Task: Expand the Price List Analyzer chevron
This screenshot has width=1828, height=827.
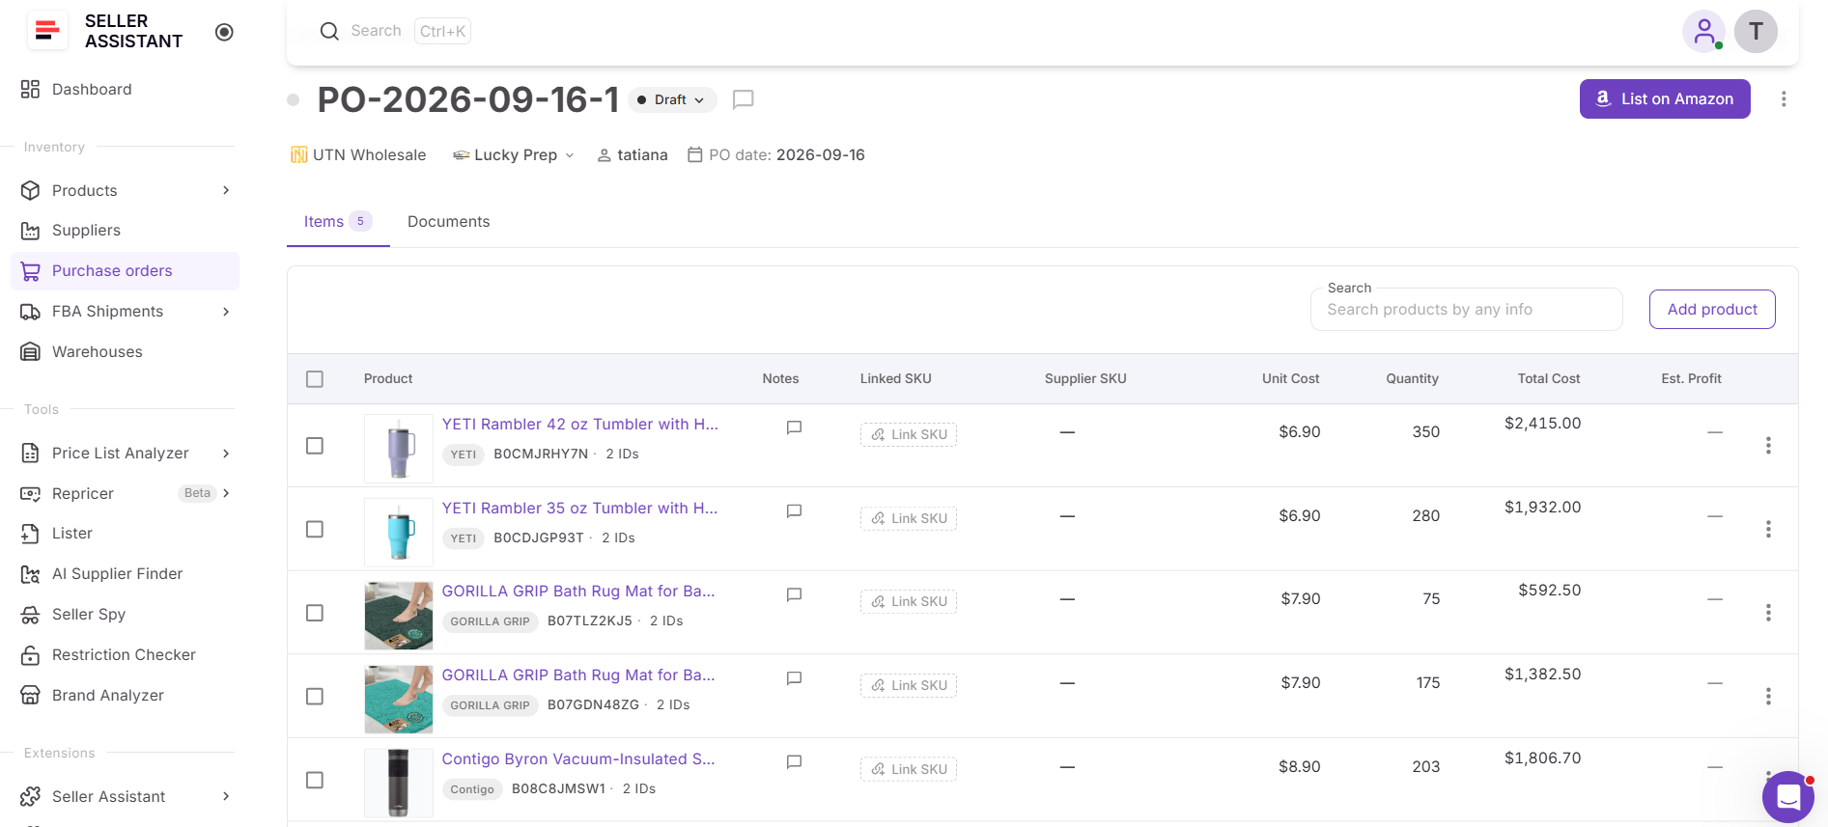Action: (x=226, y=454)
